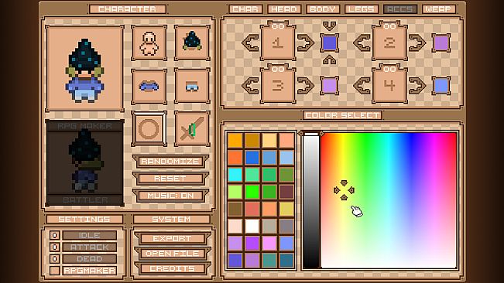The height and width of the screenshot is (283, 504).
Task: Toggle the MUSIC: ON button
Action: pyautogui.click(x=170, y=196)
